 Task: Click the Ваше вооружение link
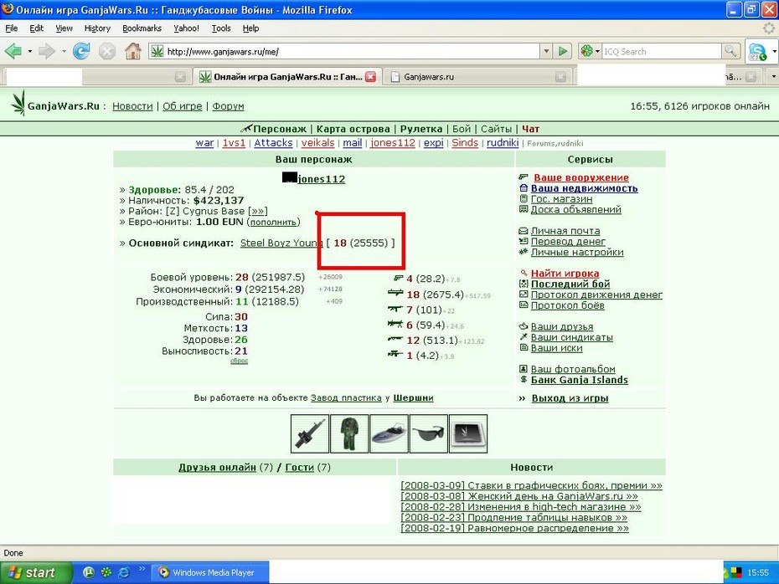581,177
